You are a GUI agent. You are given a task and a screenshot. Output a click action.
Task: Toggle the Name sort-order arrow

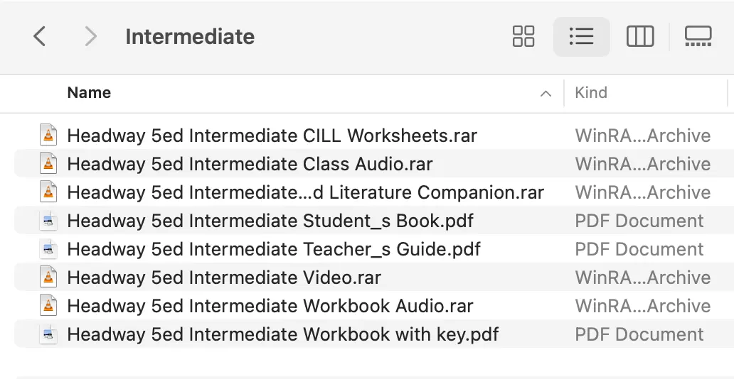coord(546,94)
